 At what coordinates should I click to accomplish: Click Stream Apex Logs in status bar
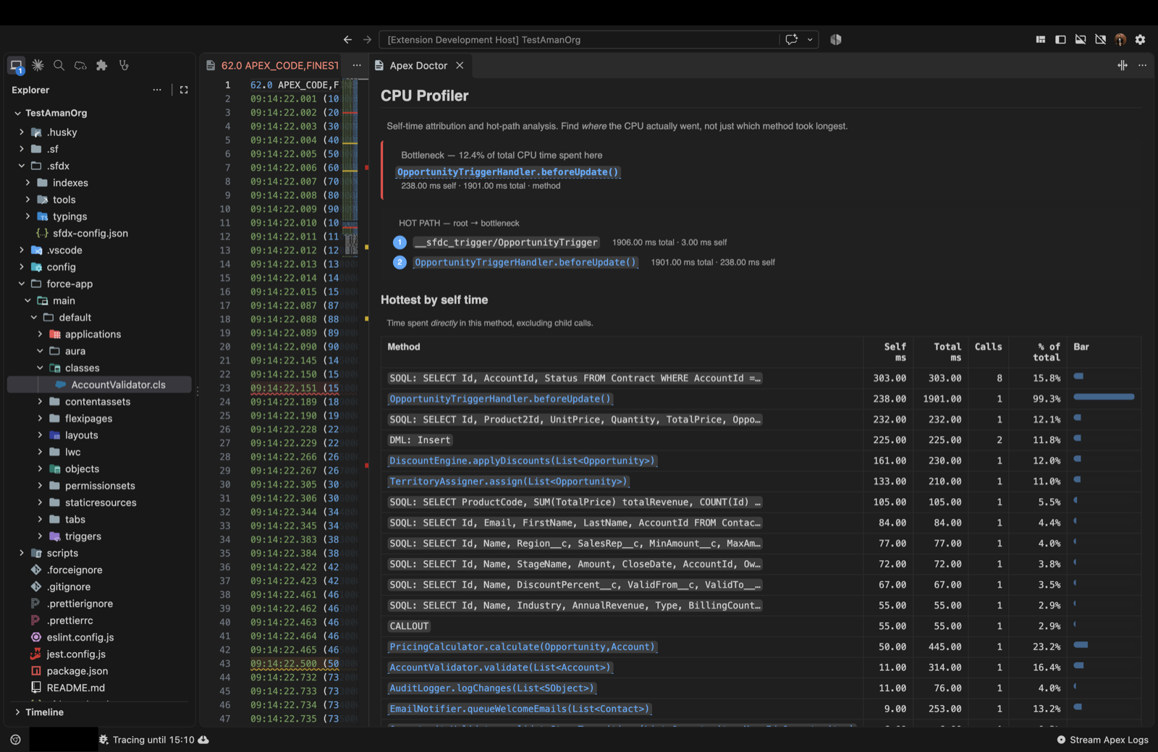point(1102,740)
